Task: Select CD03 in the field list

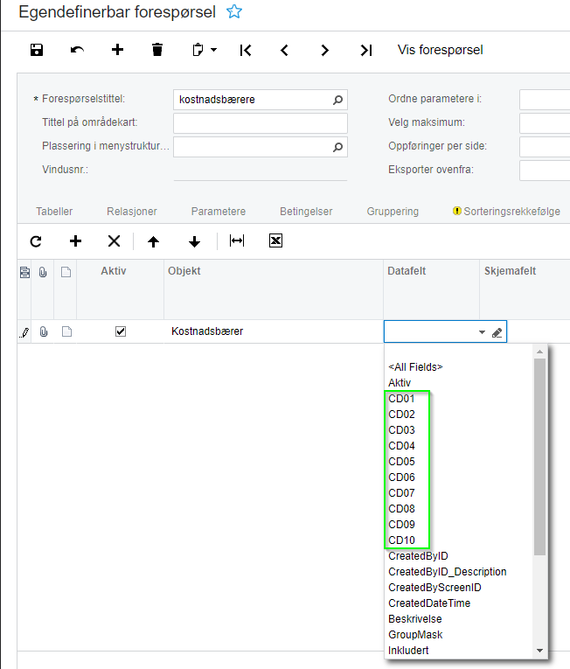Action: (401, 430)
